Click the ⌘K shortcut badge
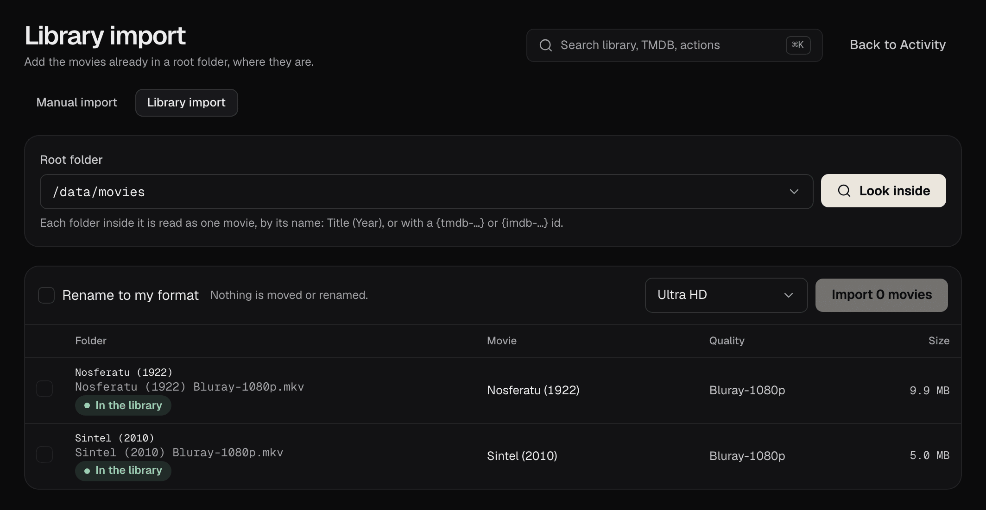The image size is (986, 510). click(x=798, y=45)
